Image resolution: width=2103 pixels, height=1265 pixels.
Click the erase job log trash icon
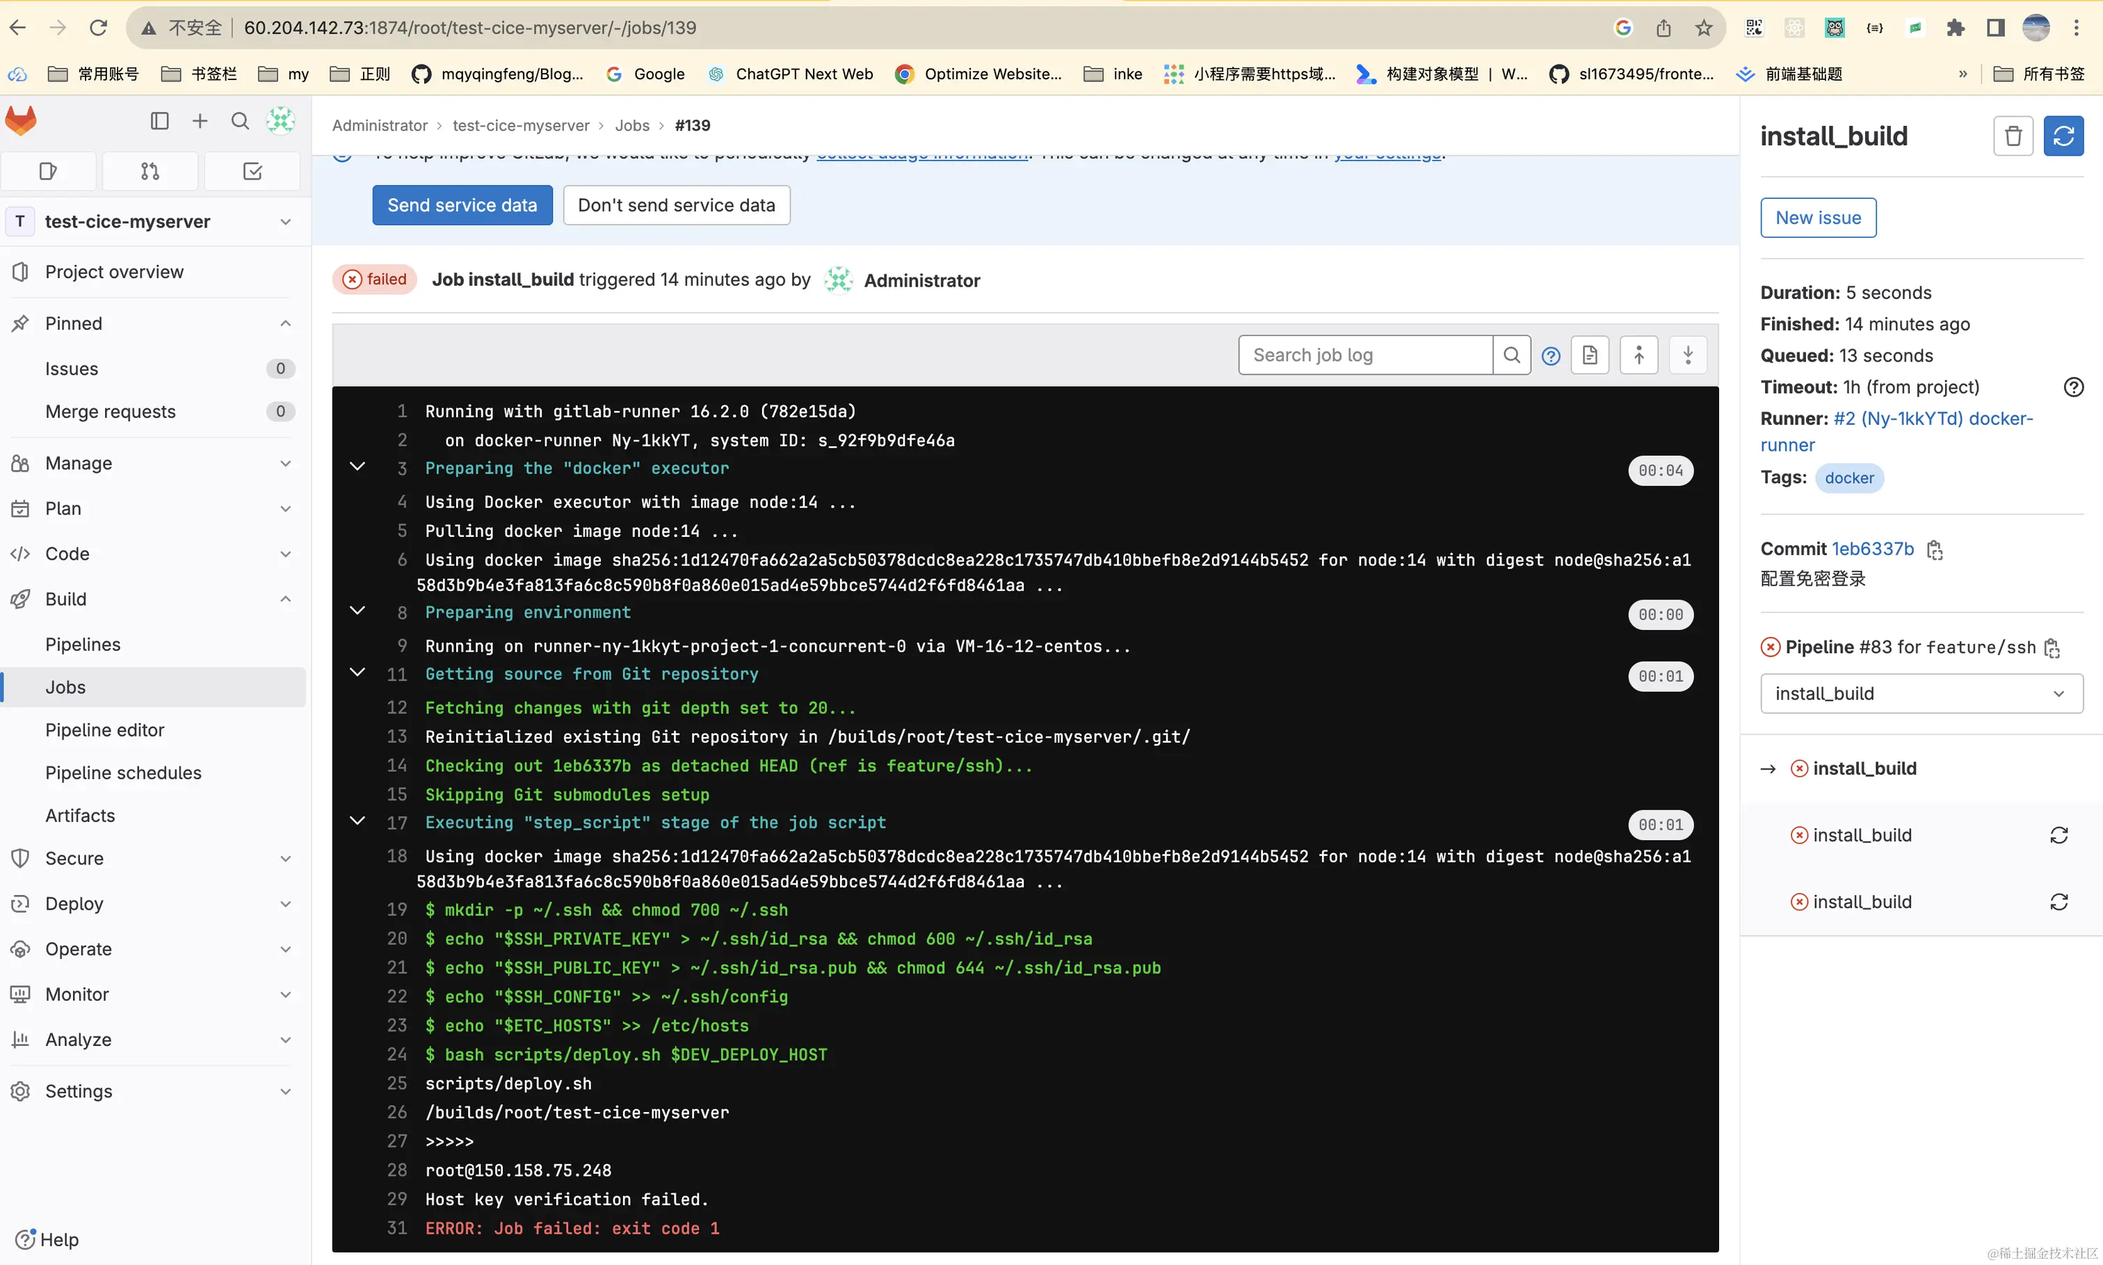coord(2013,136)
